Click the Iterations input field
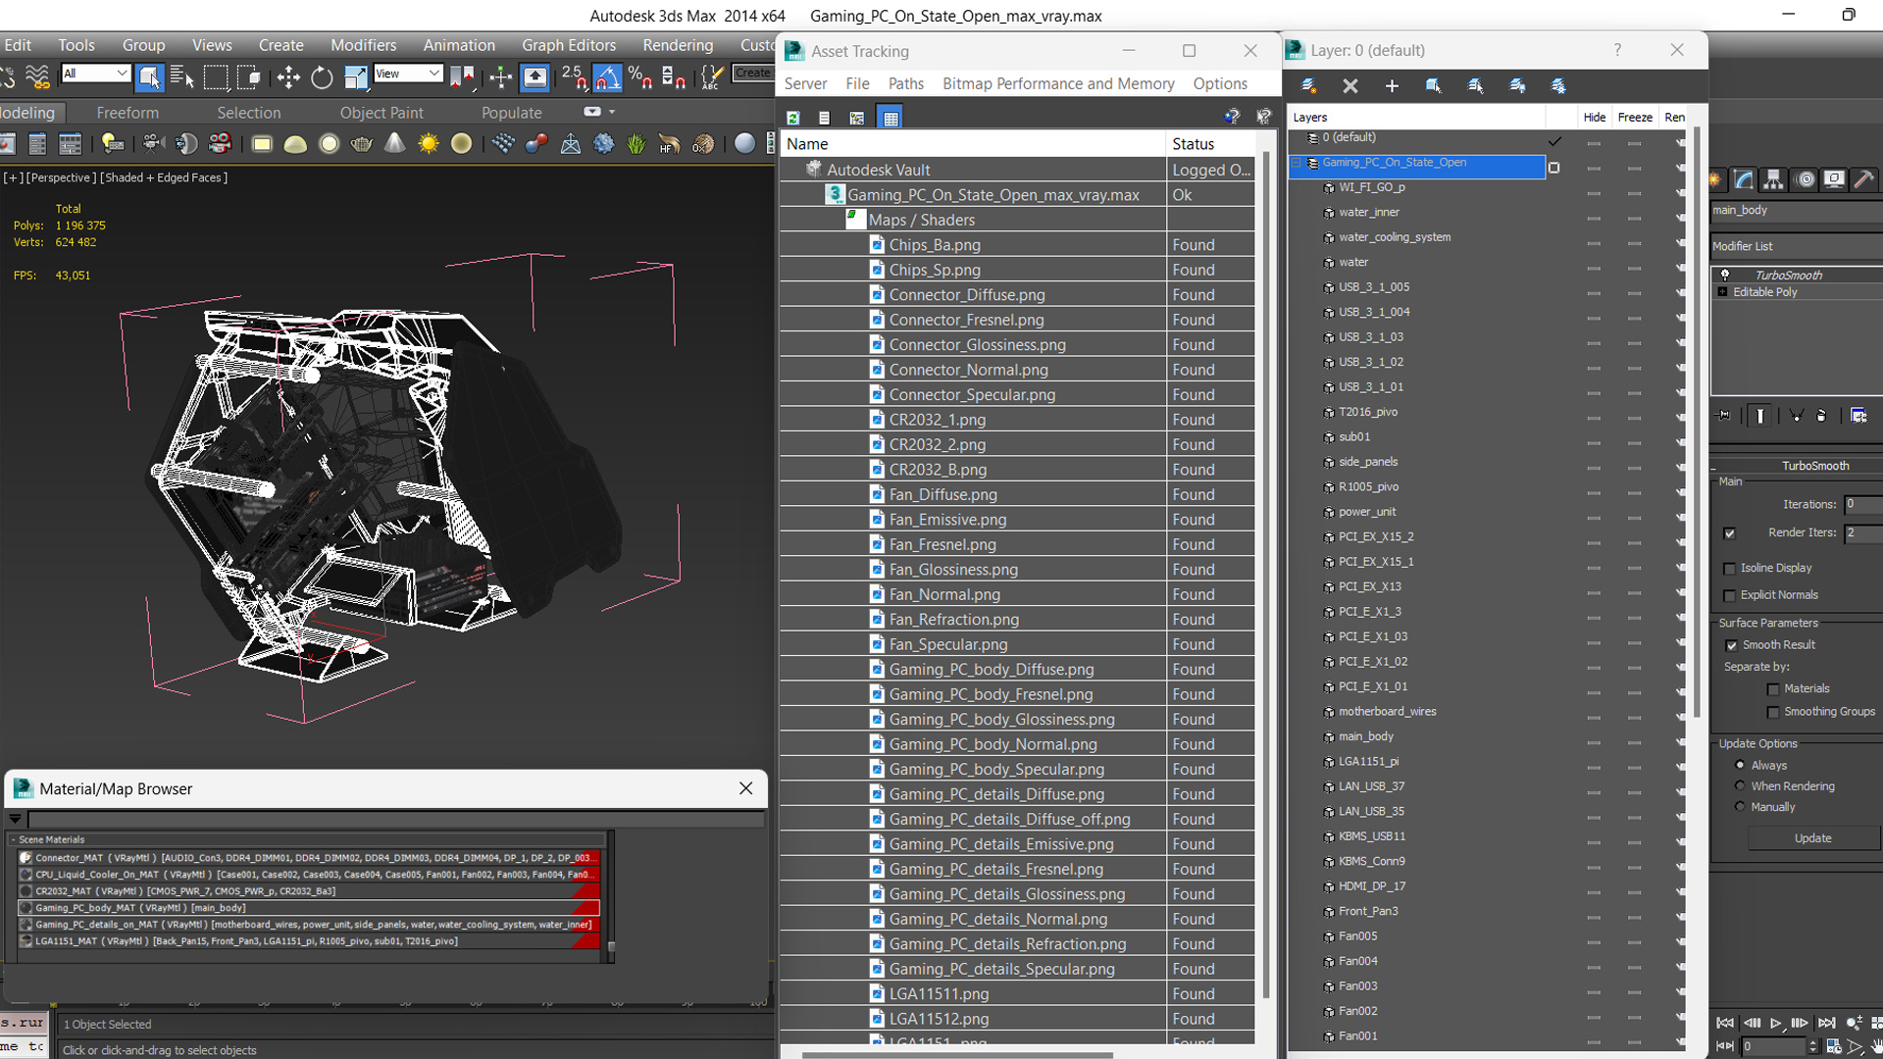This screenshot has width=1883, height=1059. pyautogui.click(x=1862, y=504)
